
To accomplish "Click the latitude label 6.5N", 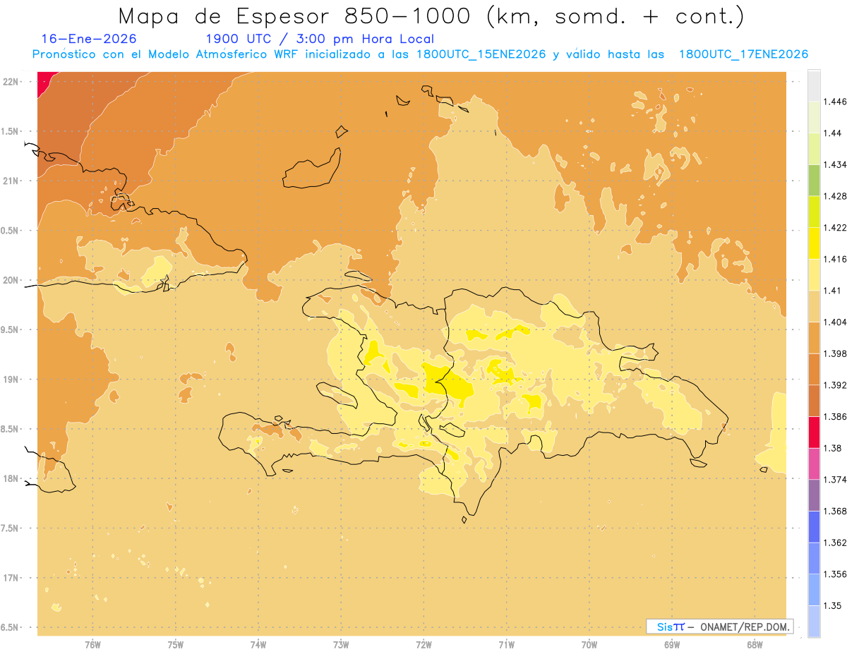I will pyautogui.click(x=11, y=628).
